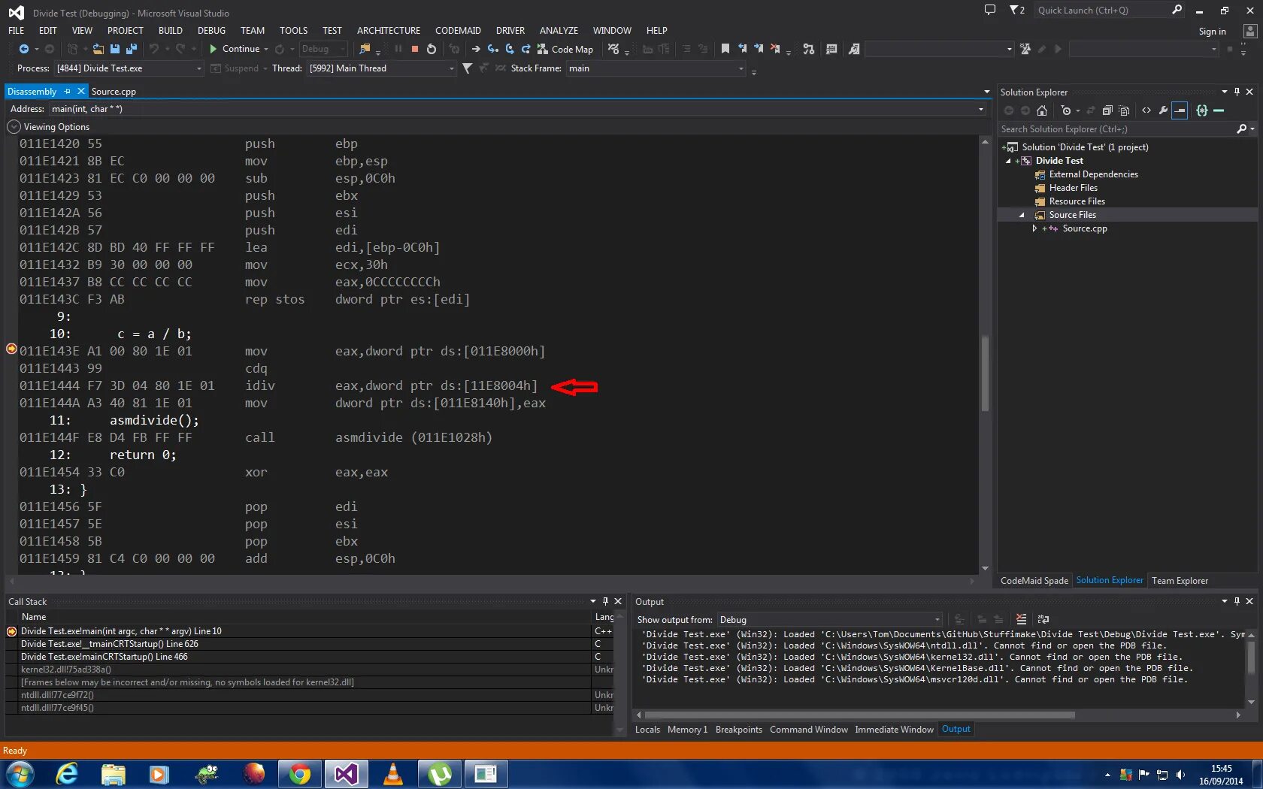Click the Show All Files icon
Image resolution: width=1263 pixels, height=789 pixels.
1125,110
